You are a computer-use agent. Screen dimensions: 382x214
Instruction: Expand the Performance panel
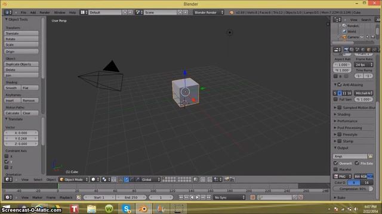click(x=347, y=121)
